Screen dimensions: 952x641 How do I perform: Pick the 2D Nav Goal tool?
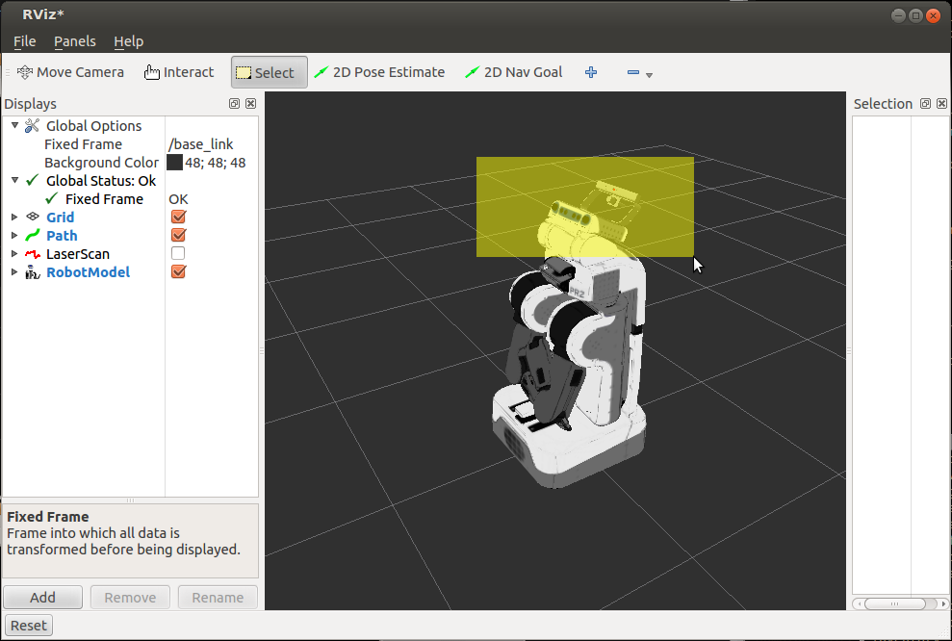click(x=513, y=72)
